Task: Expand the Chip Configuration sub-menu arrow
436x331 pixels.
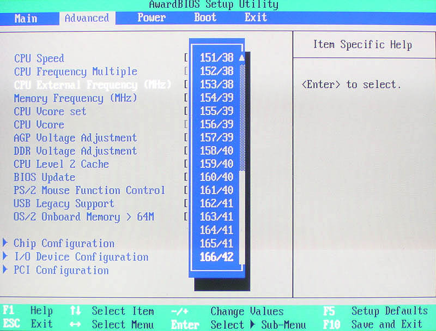Action: pyautogui.click(x=6, y=243)
